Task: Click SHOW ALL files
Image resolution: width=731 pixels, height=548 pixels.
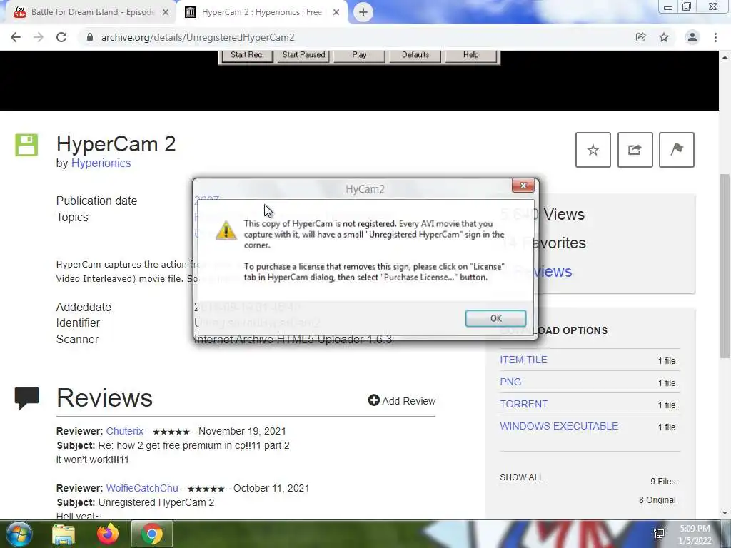Action: click(x=522, y=477)
